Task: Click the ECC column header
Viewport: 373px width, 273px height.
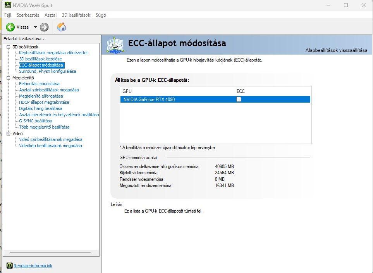Action: [x=272, y=91]
